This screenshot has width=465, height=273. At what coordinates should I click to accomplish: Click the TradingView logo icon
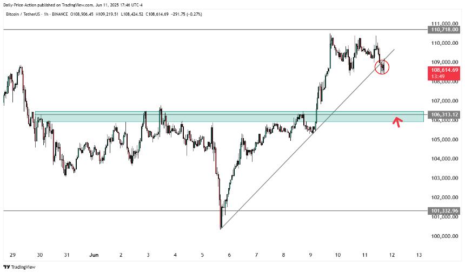point(6,267)
